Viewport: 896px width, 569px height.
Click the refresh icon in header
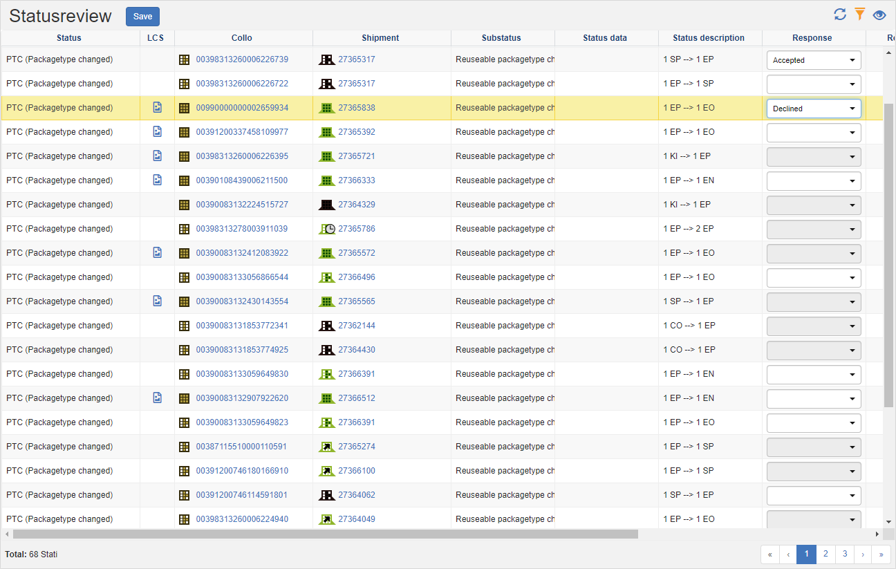pyautogui.click(x=840, y=15)
